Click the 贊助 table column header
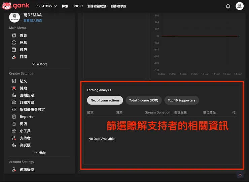The width and height of the screenshot is (249, 182). pyautogui.click(x=119, y=112)
